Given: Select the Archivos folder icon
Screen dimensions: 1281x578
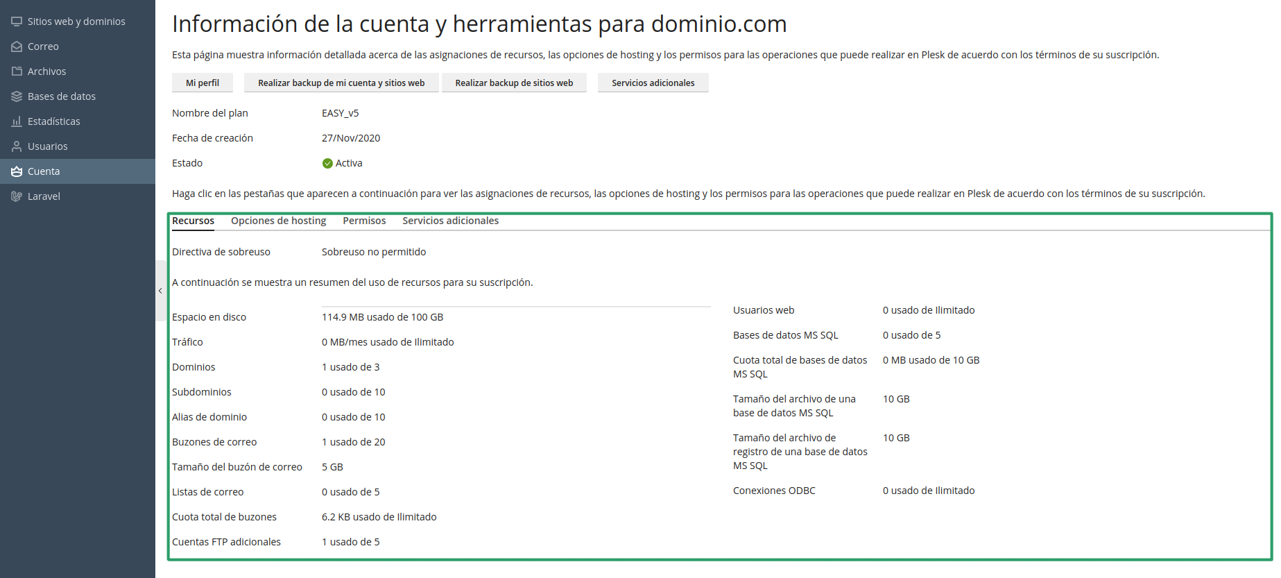Looking at the screenshot, I should tap(17, 71).
